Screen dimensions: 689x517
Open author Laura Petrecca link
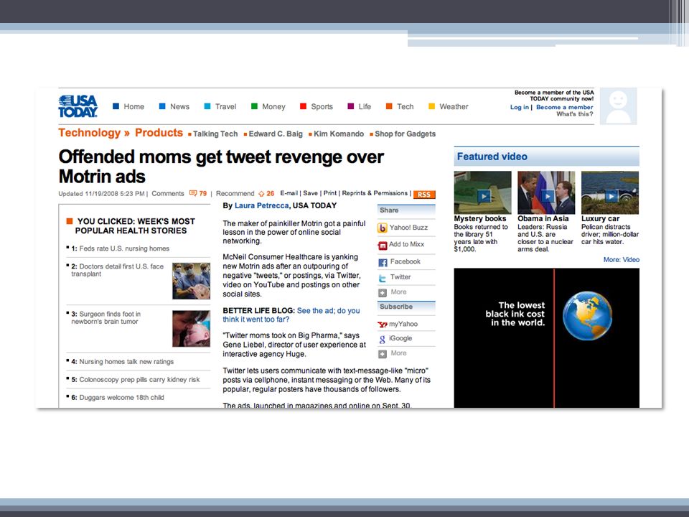[x=261, y=205]
